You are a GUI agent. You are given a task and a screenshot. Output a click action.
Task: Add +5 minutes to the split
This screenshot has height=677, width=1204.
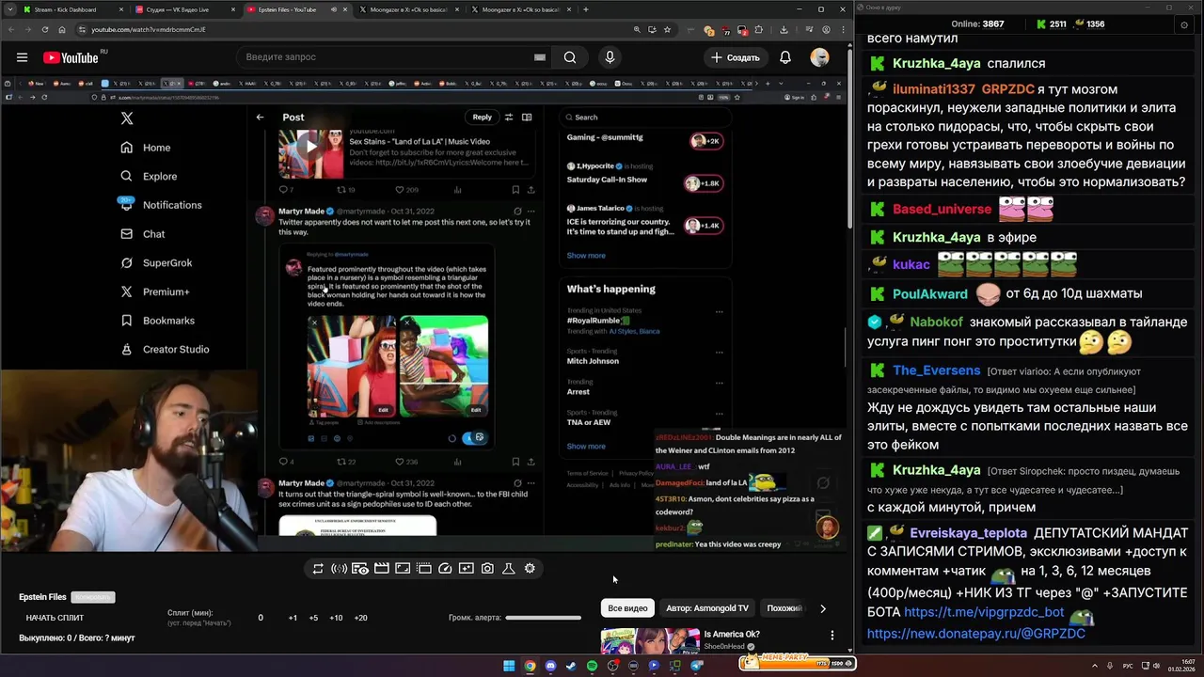[x=313, y=618]
